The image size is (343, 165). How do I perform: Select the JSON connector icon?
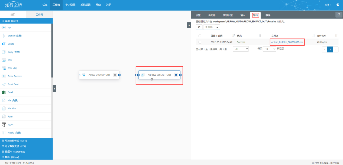click(4, 125)
